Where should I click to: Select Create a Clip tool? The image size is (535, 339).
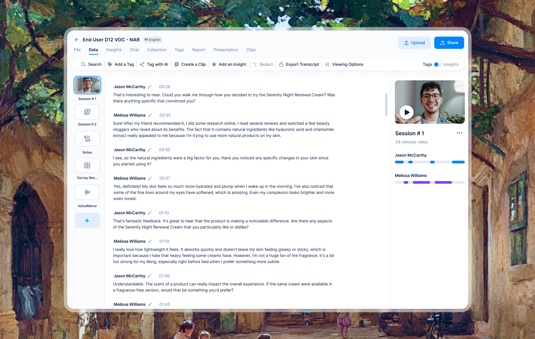point(190,64)
